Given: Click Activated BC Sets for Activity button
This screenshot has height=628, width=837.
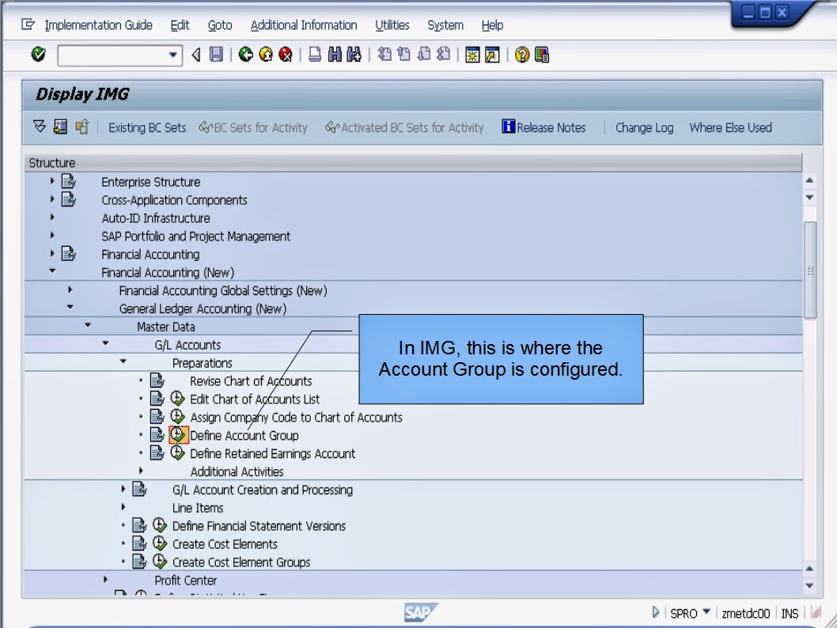Looking at the screenshot, I should [x=404, y=127].
